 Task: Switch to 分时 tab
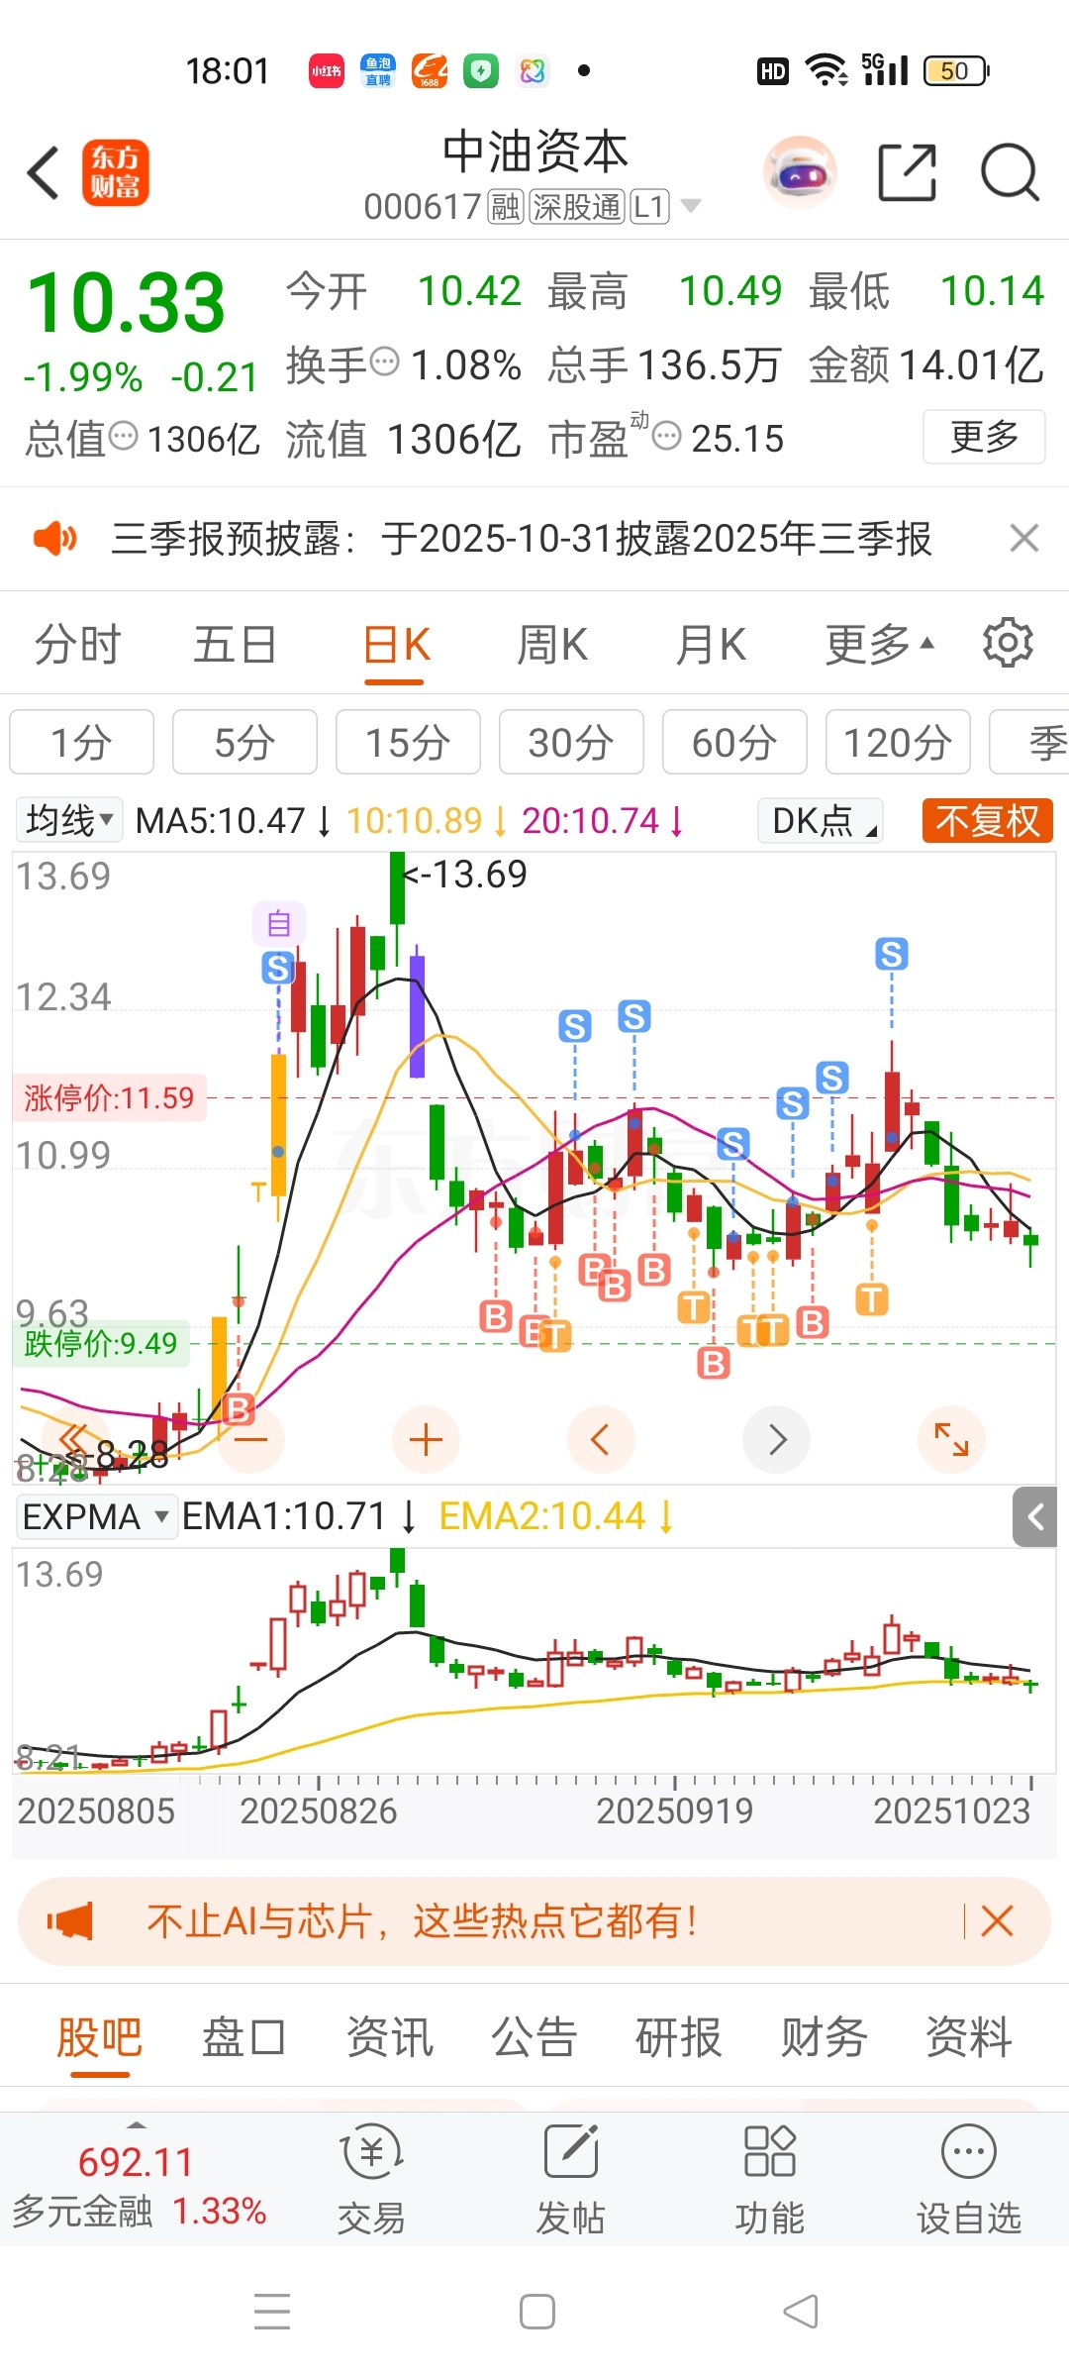(x=77, y=644)
